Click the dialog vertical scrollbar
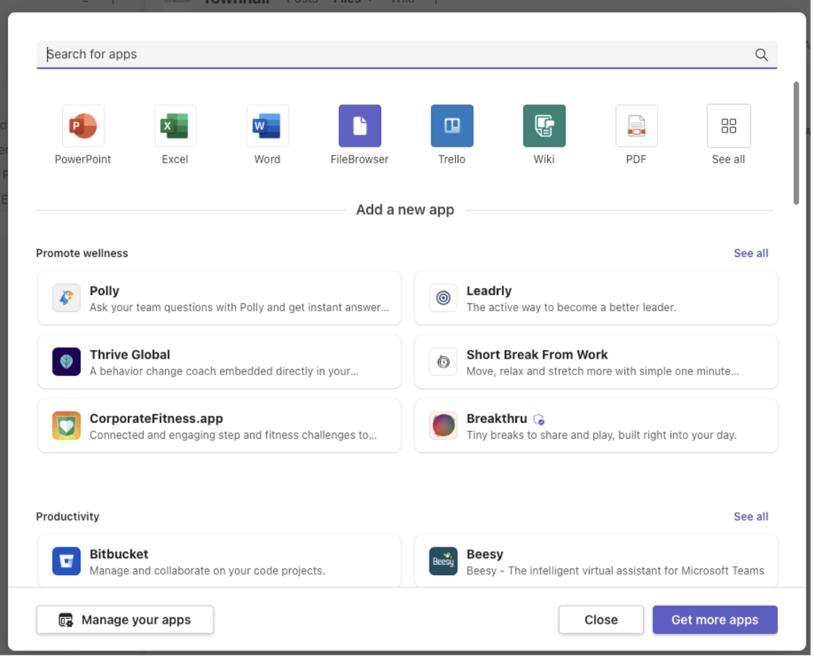This screenshot has height=657, width=813. click(796, 143)
